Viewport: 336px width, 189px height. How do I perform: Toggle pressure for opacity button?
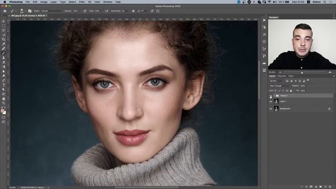point(85,11)
